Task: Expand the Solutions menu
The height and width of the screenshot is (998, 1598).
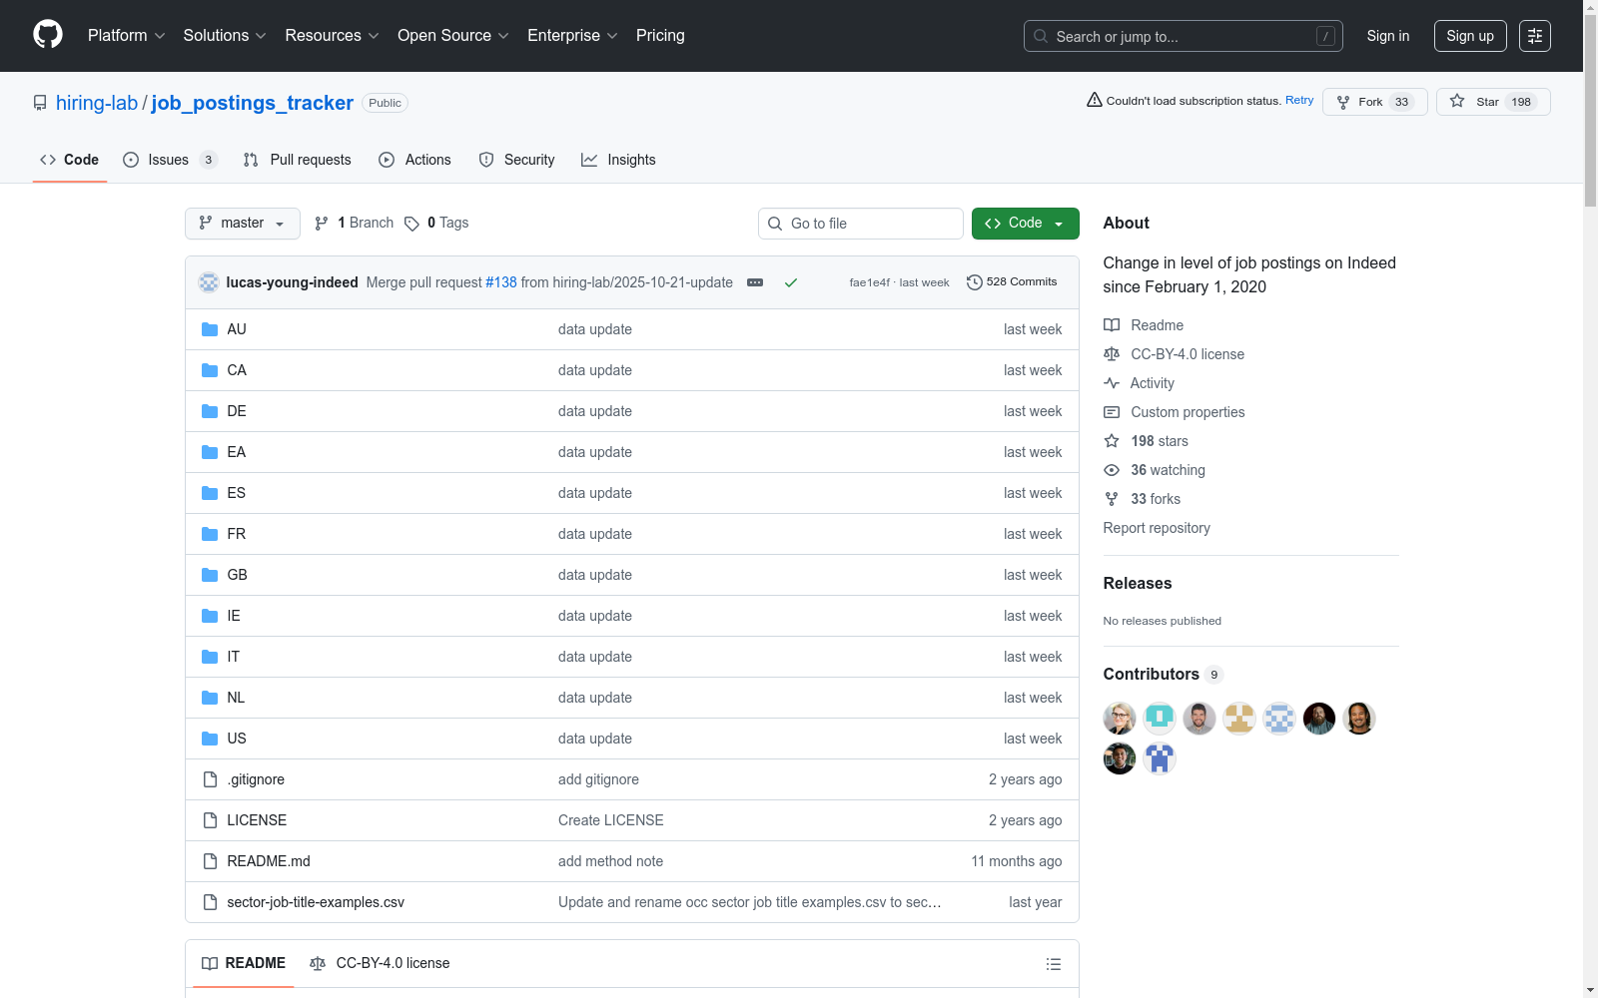Action: coord(225,36)
